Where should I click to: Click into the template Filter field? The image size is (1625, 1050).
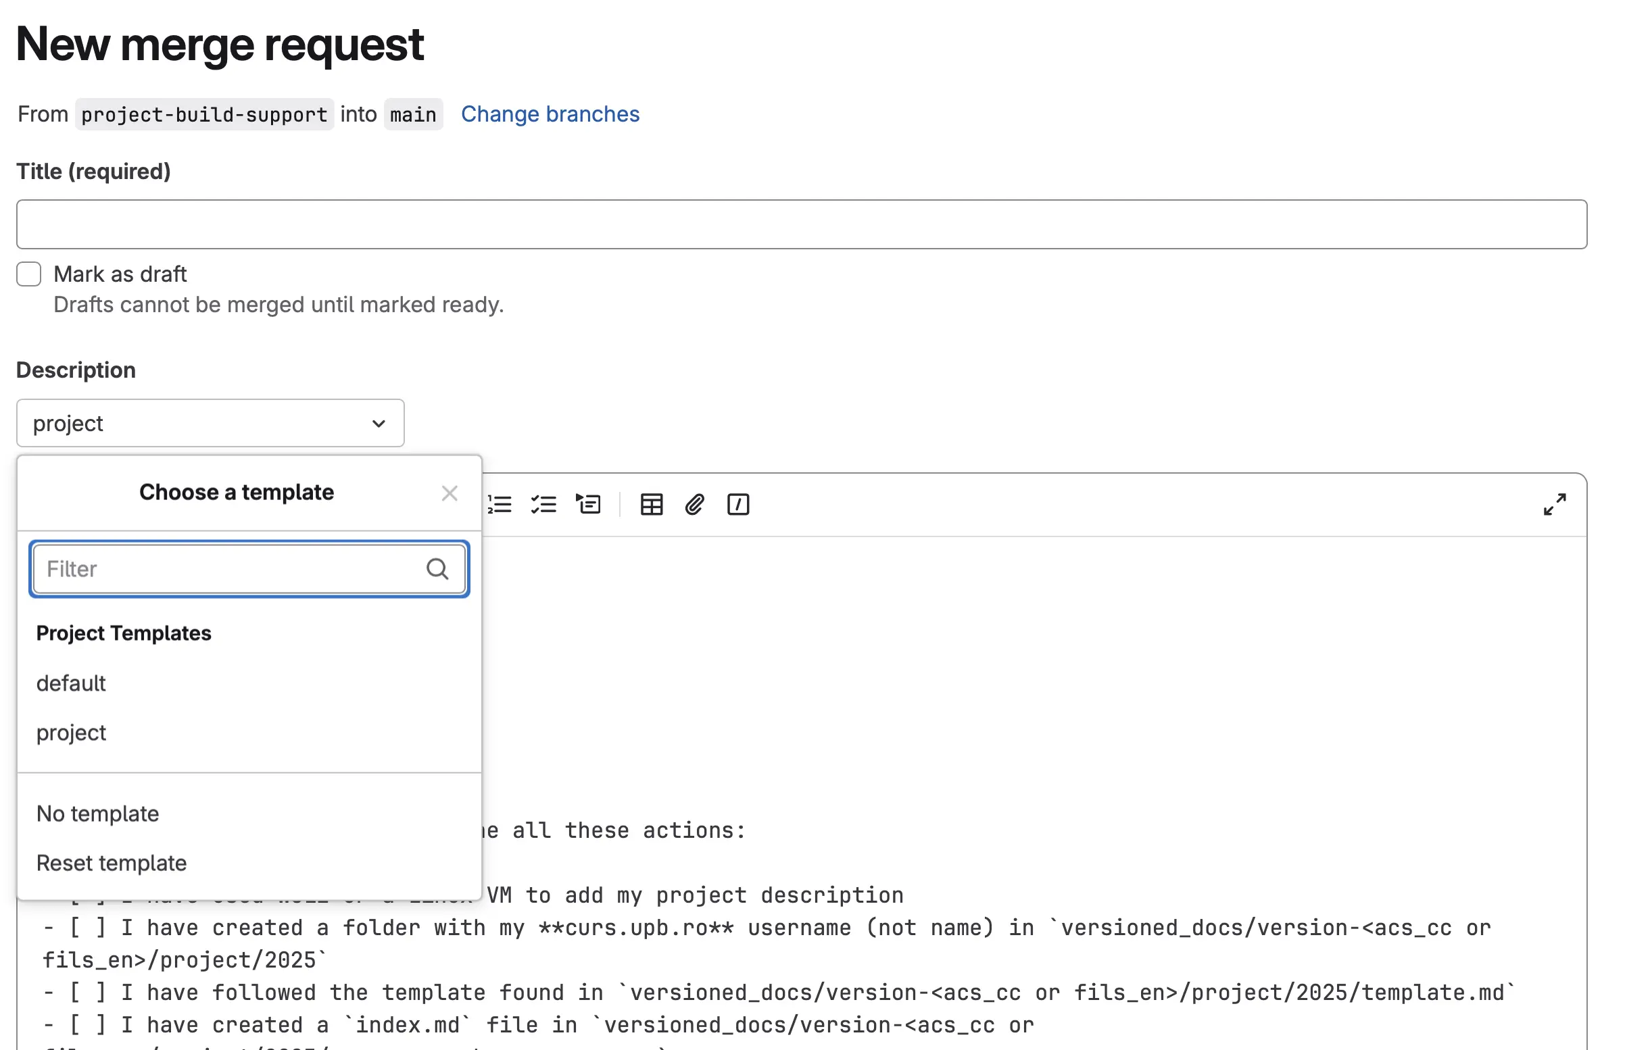point(249,569)
